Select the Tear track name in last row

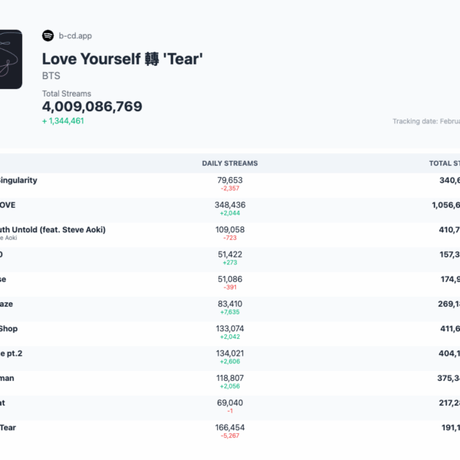click(8, 428)
